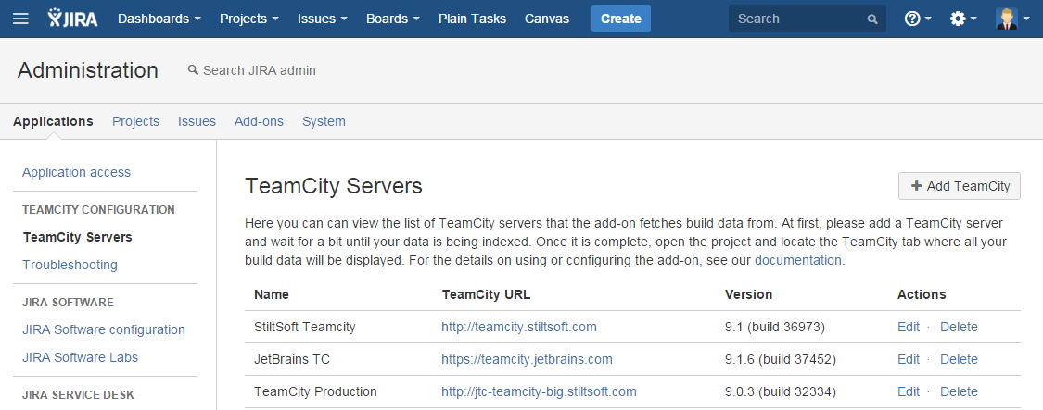
Task: Open the help question mark menu
Action: 917,19
